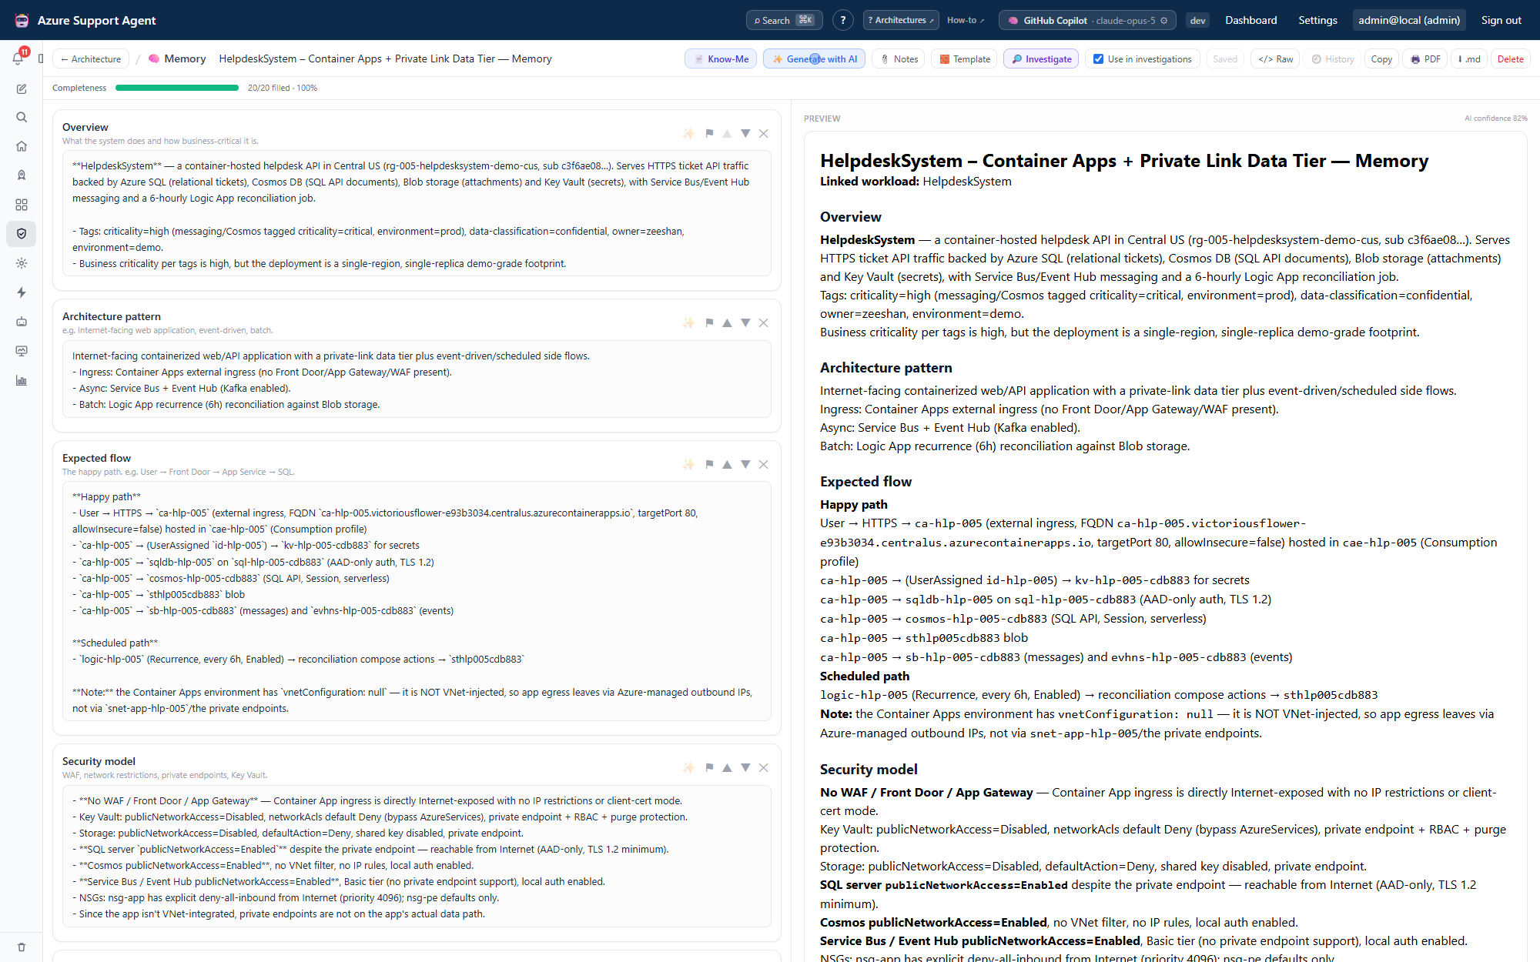Viewport: 1540px width, 962px height.
Task: Open the top bar Search field
Action: (x=784, y=21)
